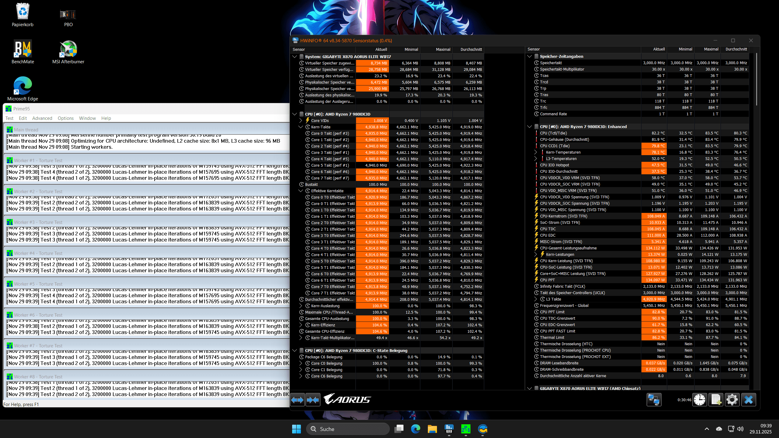
Task: Expand the Kern-Temperaturen row
Action: (536, 152)
